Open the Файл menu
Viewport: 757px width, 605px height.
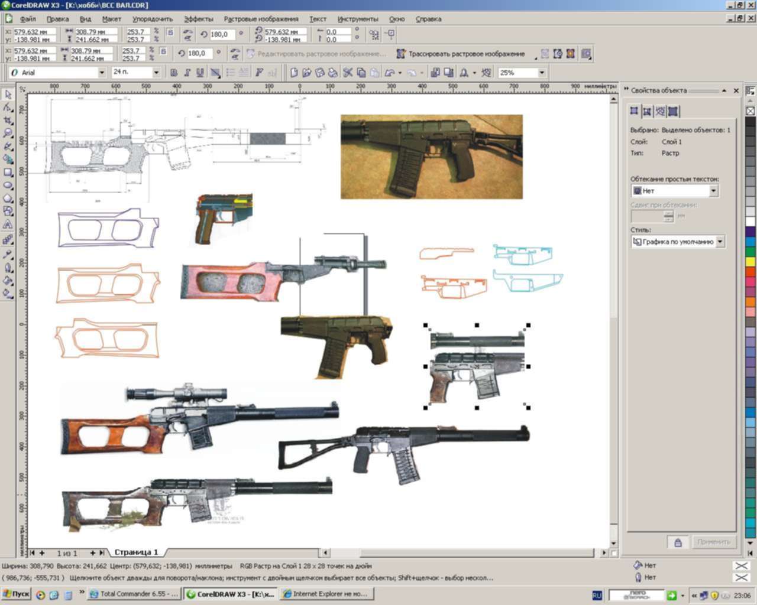(28, 19)
